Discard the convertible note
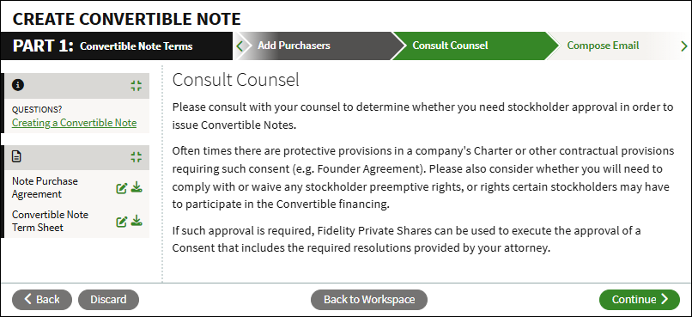 [108, 299]
